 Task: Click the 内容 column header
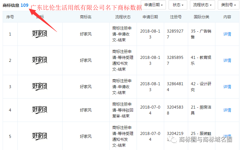[x=227, y=17]
